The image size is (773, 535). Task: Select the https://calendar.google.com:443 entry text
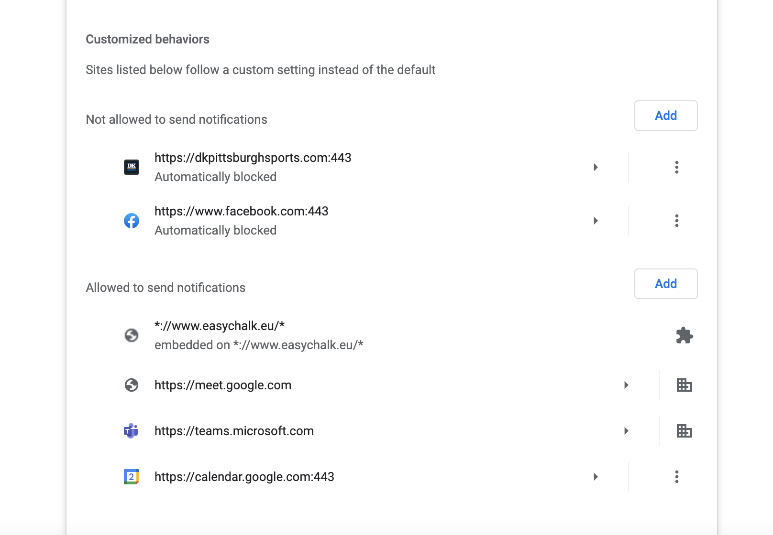point(244,477)
